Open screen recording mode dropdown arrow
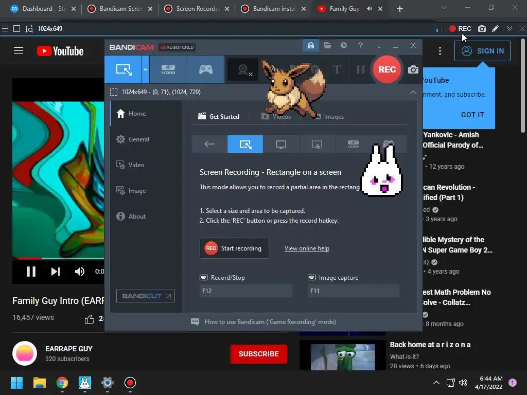The height and width of the screenshot is (395, 527). click(146, 69)
